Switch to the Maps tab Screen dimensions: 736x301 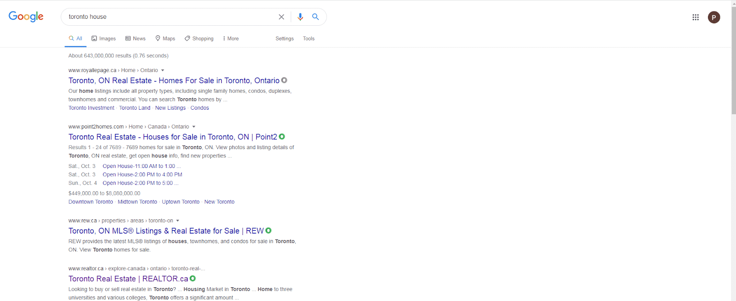[165, 39]
